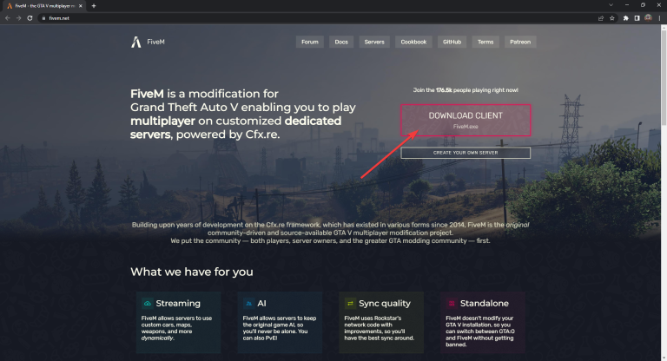The image size is (667, 361).
Task: Click the page vertical scrollbar thumb
Action: click(x=664, y=78)
